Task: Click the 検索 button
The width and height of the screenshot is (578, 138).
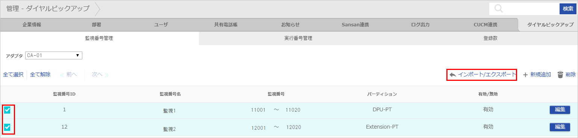Action: [x=568, y=9]
